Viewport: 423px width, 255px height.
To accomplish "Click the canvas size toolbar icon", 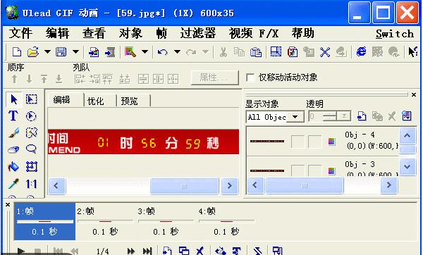I will coord(276,51).
